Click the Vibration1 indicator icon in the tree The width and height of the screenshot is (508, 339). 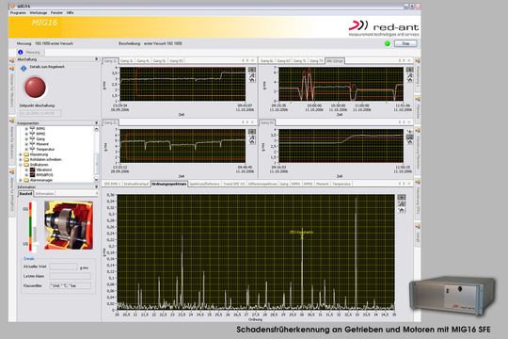(32, 169)
